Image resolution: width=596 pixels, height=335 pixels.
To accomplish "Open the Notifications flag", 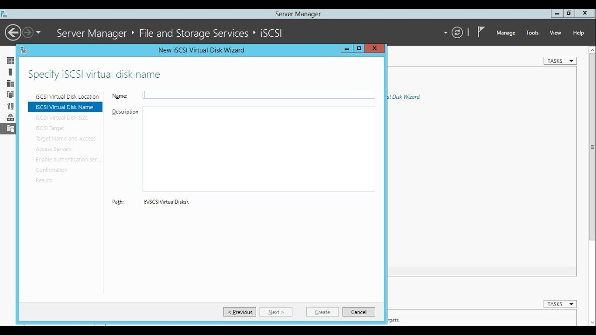I will tap(481, 32).
